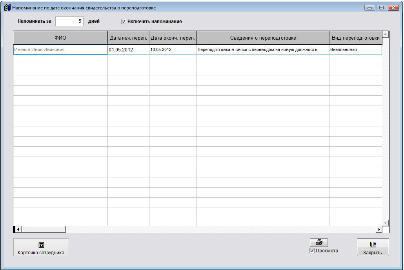Click the Вид переподготовки column header
The image size is (404, 270).
(355, 38)
